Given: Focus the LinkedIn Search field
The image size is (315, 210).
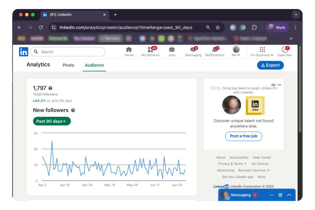Looking at the screenshot, I should tap(68, 52).
